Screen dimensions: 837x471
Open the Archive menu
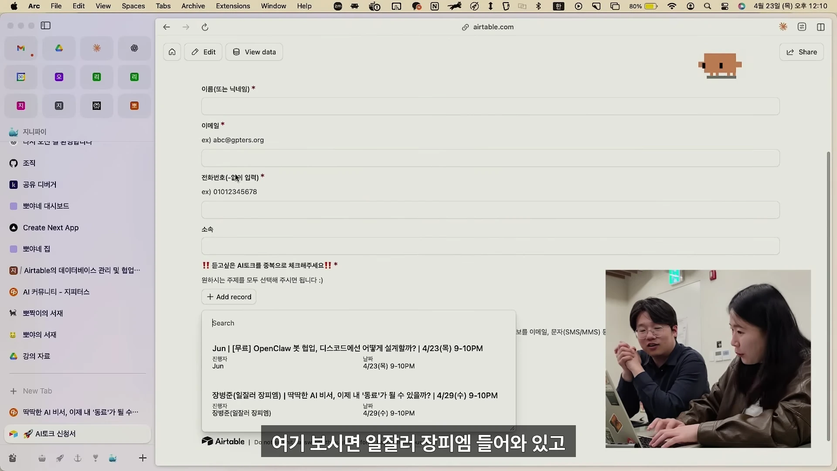click(193, 6)
